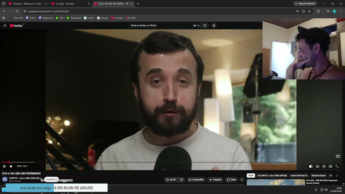
Task: Open the player settings gear
Action: coord(324,166)
